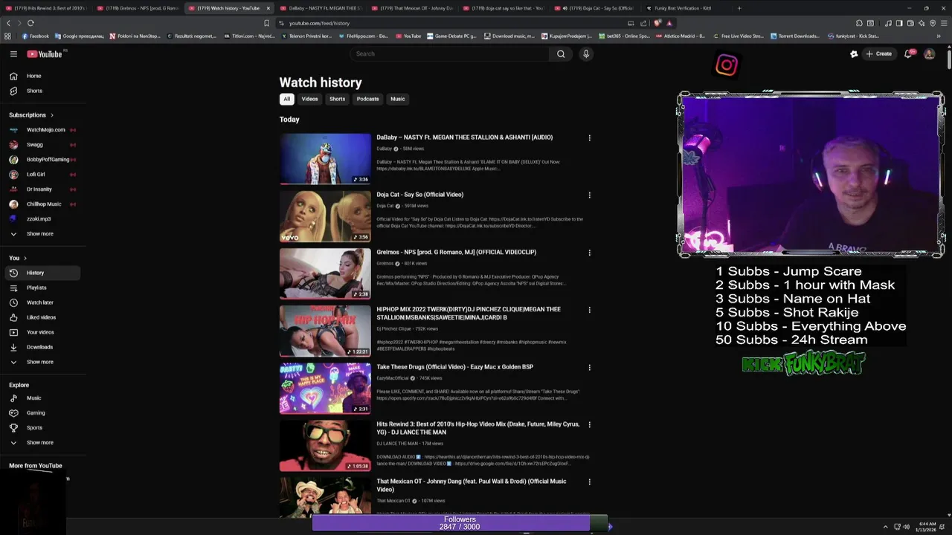The width and height of the screenshot is (952, 535).
Task: Click the taskbar clock showing 6:44 AM
Action: click(927, 527)
